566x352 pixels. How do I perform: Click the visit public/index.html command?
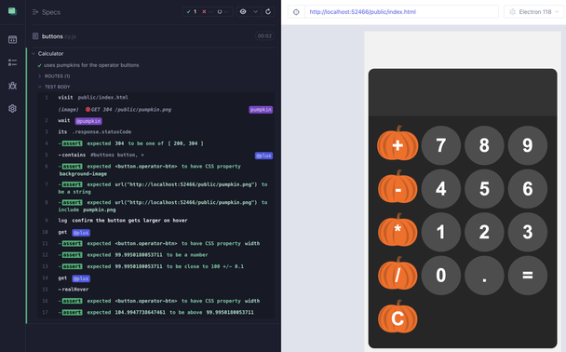155,98
